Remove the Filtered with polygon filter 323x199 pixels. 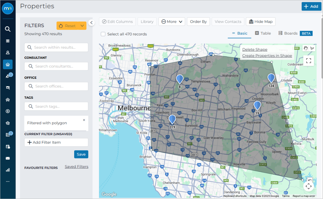84,120
